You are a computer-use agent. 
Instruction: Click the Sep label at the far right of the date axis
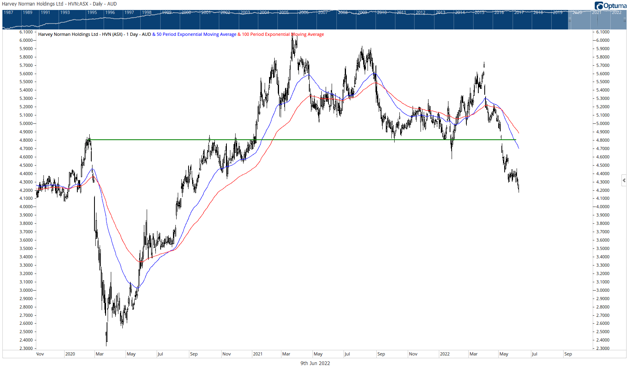568,354
